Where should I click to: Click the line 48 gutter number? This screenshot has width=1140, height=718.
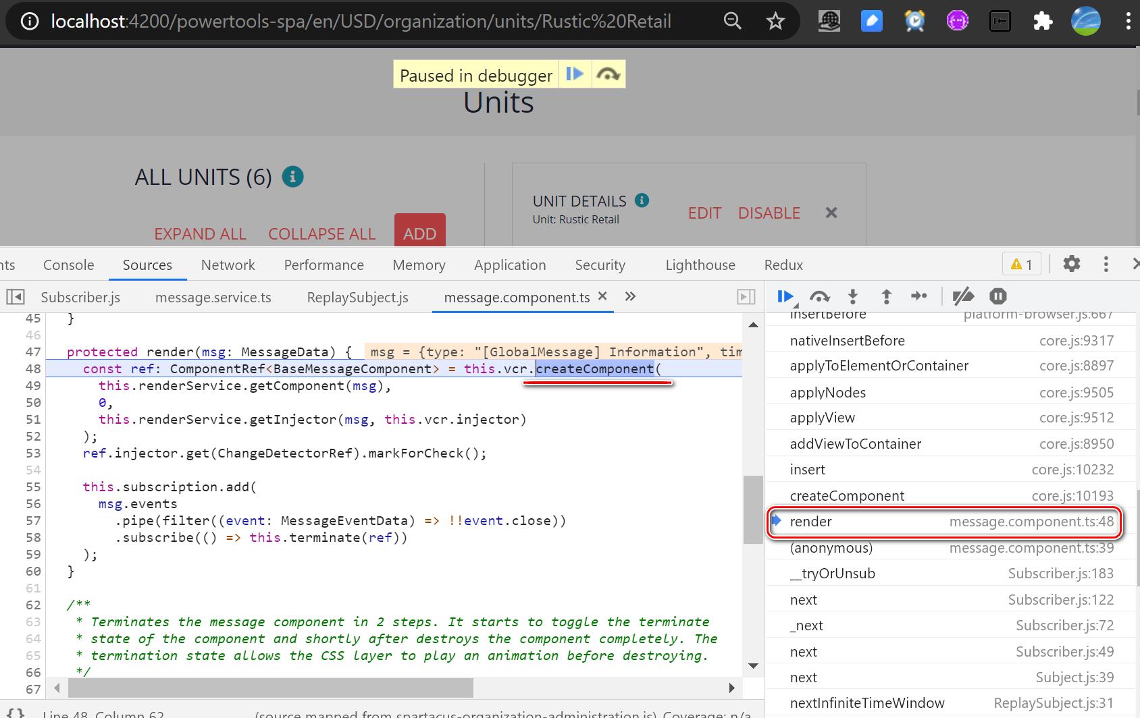pos(32,368)
